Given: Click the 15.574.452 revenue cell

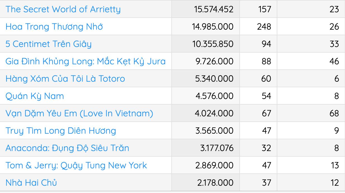Looking at the screenshot, I should tap(214, 9).
